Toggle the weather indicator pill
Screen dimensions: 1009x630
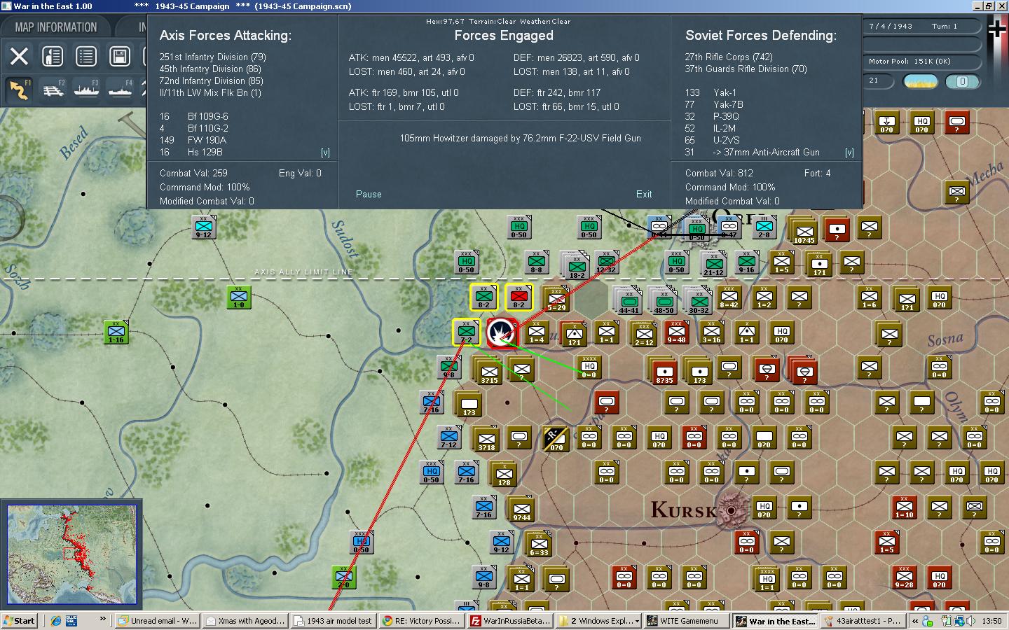point(921,81)
